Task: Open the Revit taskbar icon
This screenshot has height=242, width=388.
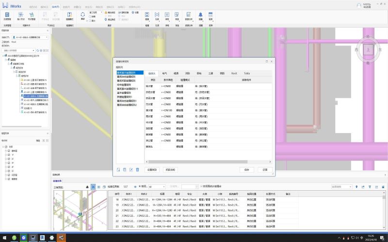Action: coord(42,238)
